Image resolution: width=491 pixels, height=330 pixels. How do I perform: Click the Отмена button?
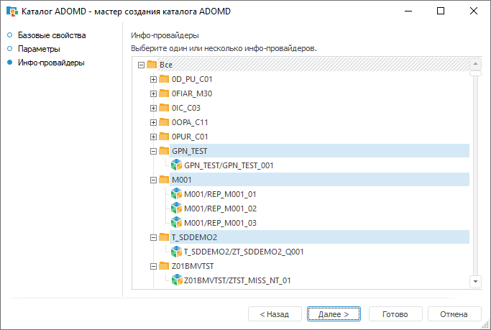click(x=454, y=314)
